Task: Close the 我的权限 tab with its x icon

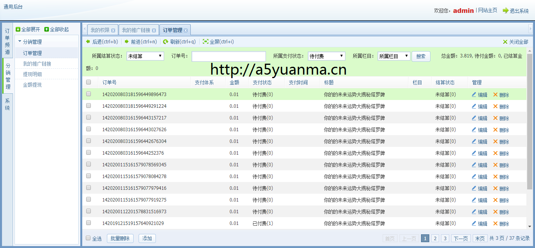Action: [x=113, y=30]
